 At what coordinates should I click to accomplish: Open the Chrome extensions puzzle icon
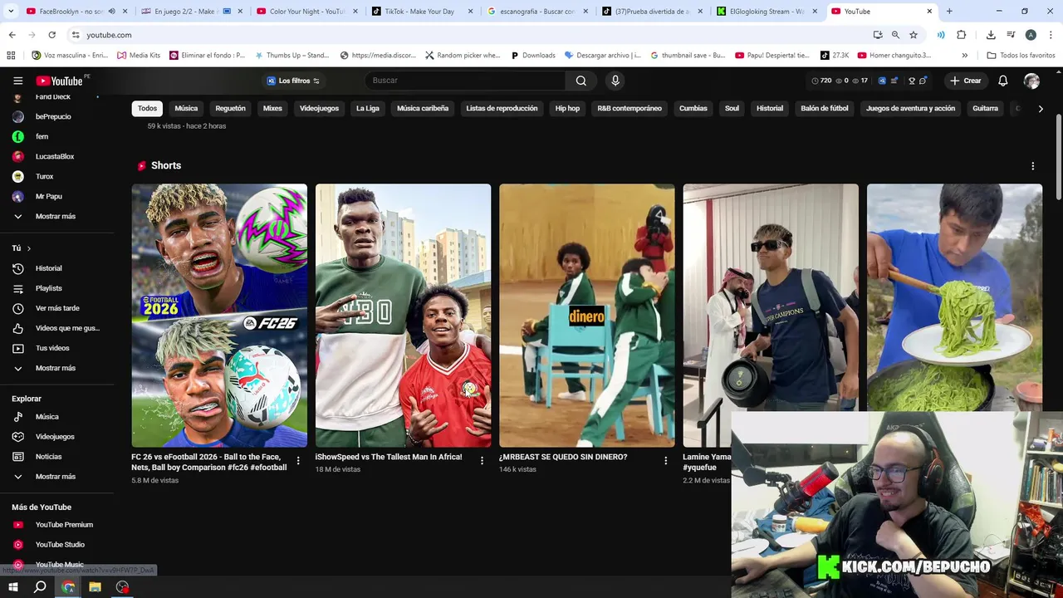[x=962, y=35]
